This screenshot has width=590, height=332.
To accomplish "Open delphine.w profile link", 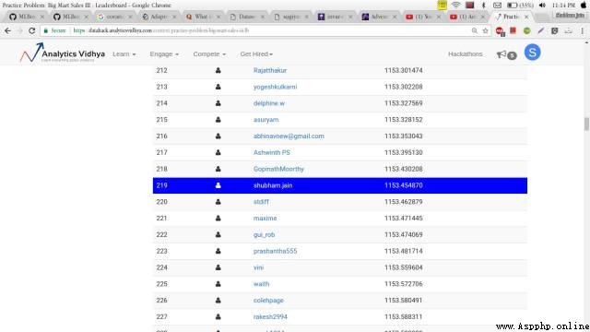I will [x=269, y=103].
